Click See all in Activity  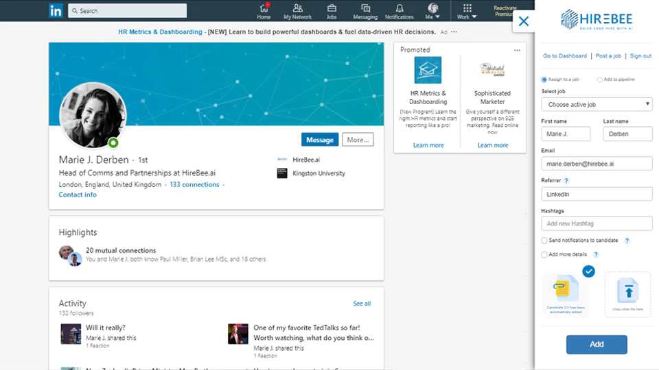(x=362, y=304)
